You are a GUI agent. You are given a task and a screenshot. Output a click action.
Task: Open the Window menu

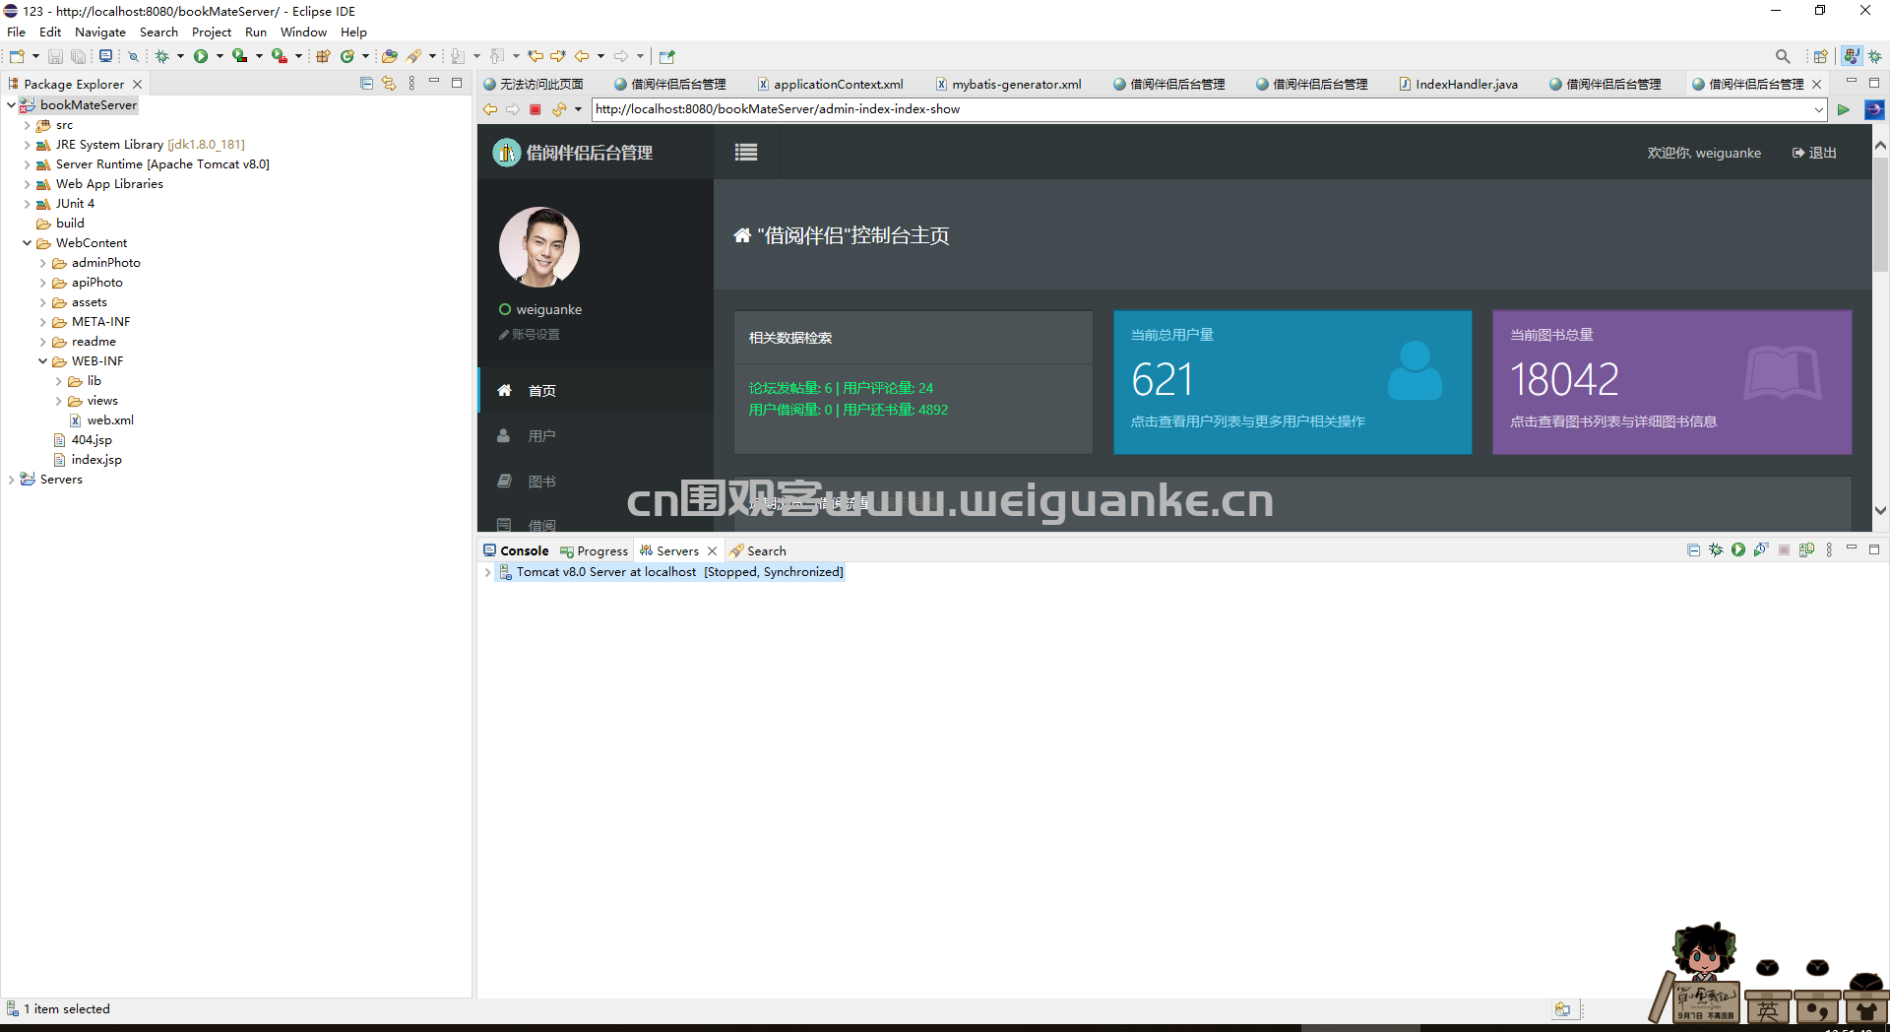coord(303,32)
